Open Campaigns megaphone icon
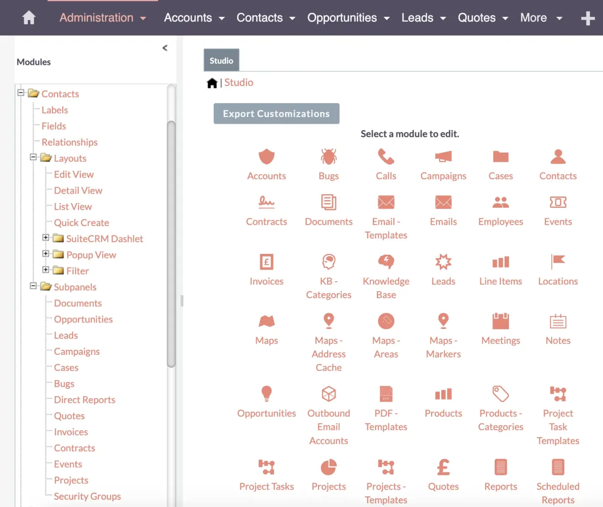 (x=443, y=157)
